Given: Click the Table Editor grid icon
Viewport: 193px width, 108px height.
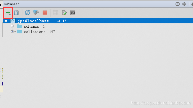Looking at the screenshot, I should click(x=55, y=13).
